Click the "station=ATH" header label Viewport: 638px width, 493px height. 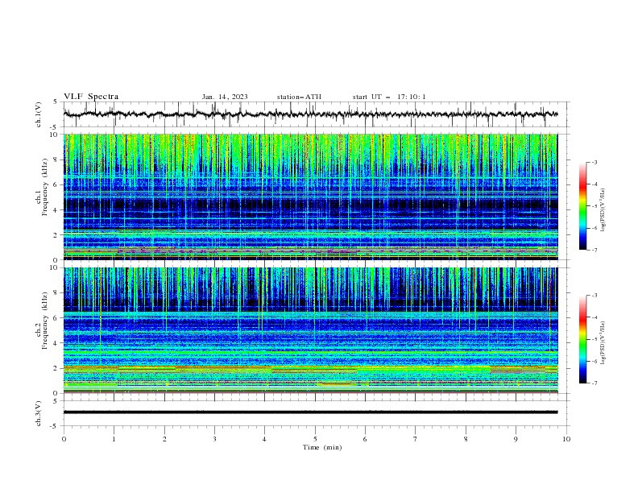(x=299, y=97)
